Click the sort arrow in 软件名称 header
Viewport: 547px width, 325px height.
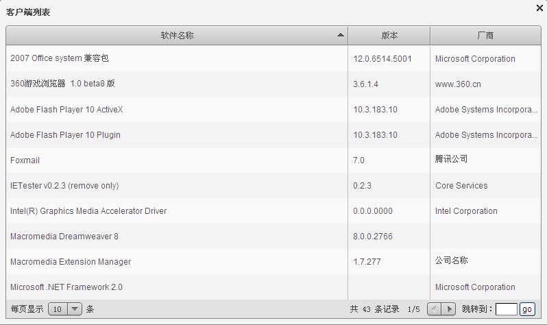click(x=341, y=35)
